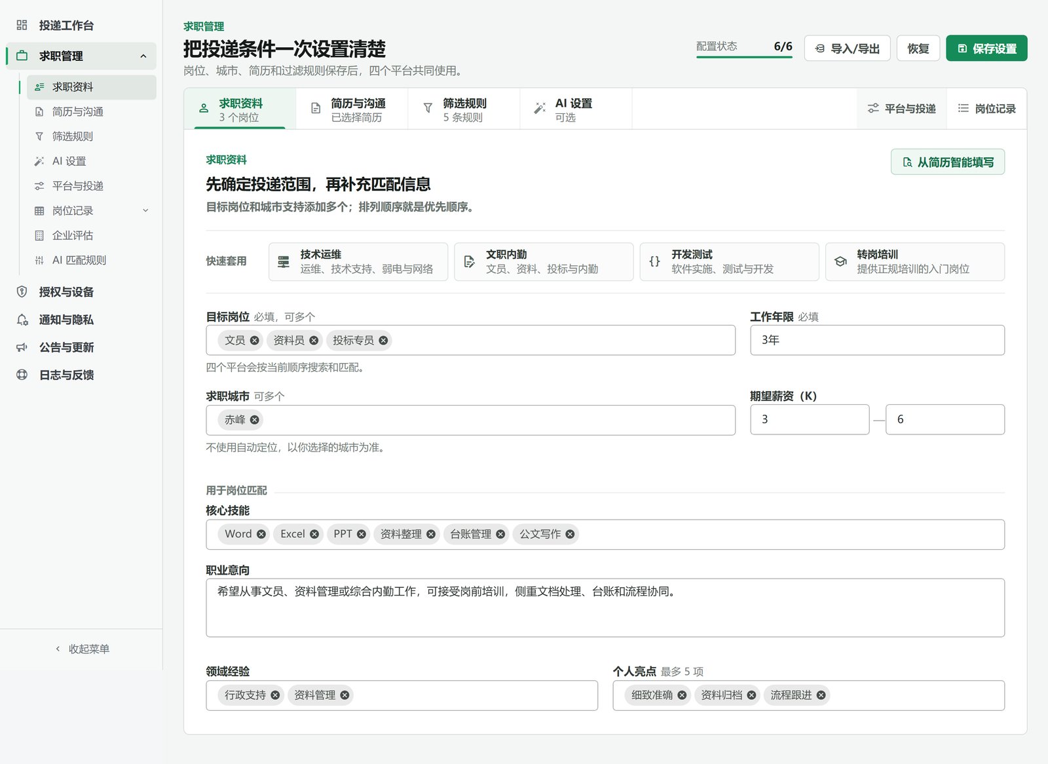The width and height of the screenshot is (1048, 764).
Task: Click 收起菜单 to collapse the sidebar
Action: click(82, 649)
